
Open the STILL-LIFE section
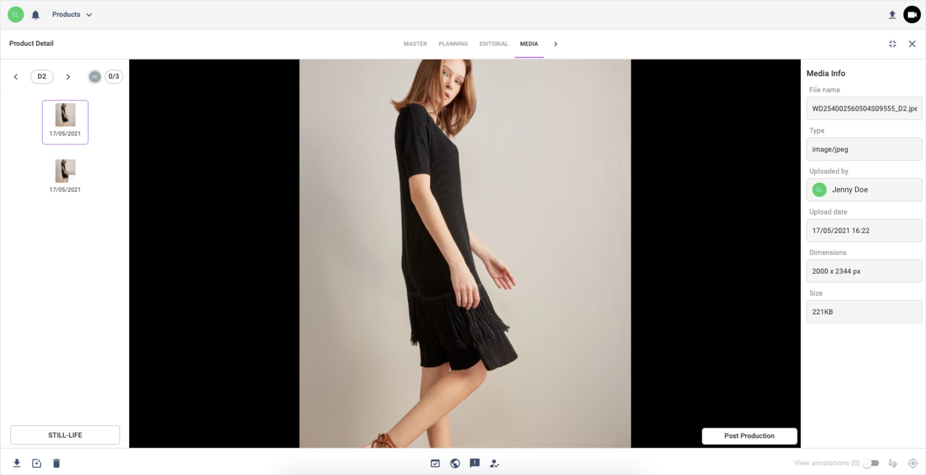click(65, 435)
